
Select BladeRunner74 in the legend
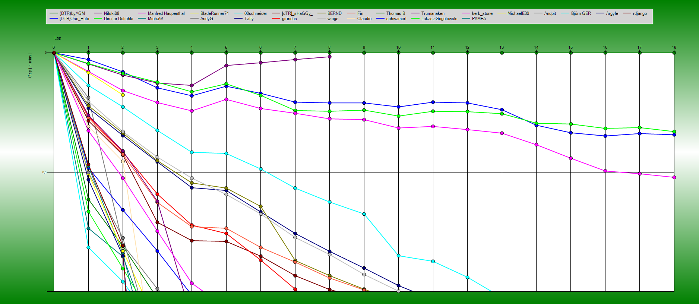click(215, 13)
